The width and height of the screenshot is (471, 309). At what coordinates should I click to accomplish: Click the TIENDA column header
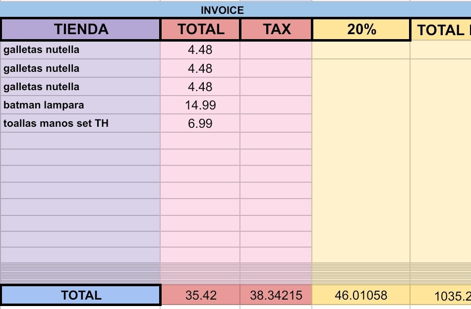pos(81,30)
